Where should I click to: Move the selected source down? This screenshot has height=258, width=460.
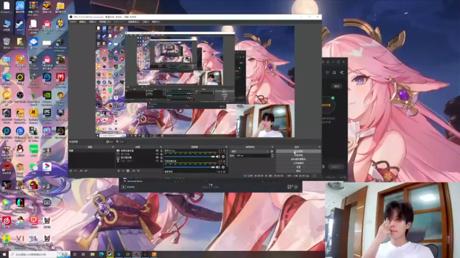click(x=138, y=170)
